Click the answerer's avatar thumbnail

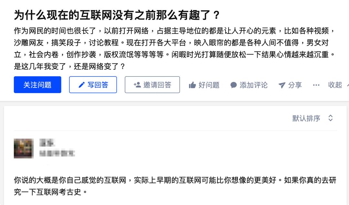click(23, 148)
